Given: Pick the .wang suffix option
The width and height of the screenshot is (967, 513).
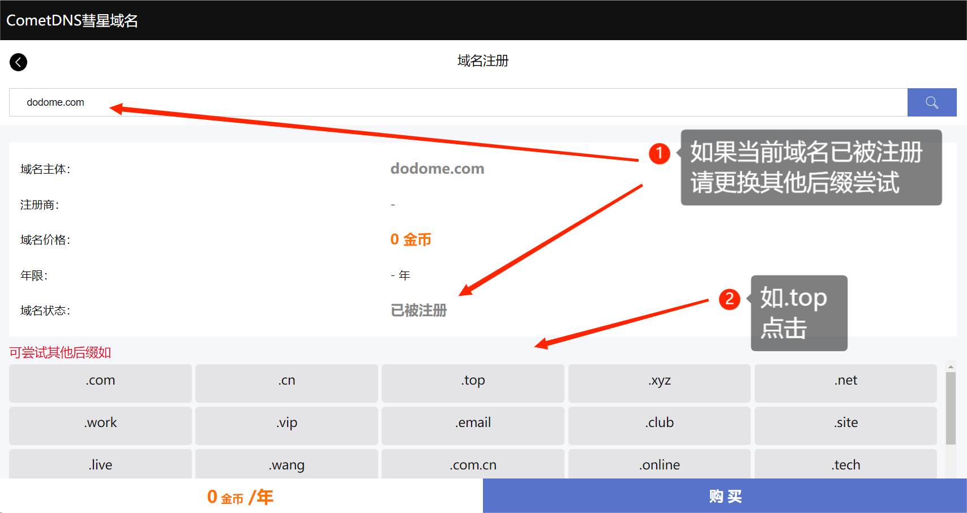Looking at the screenshot, I should point(286,464).
